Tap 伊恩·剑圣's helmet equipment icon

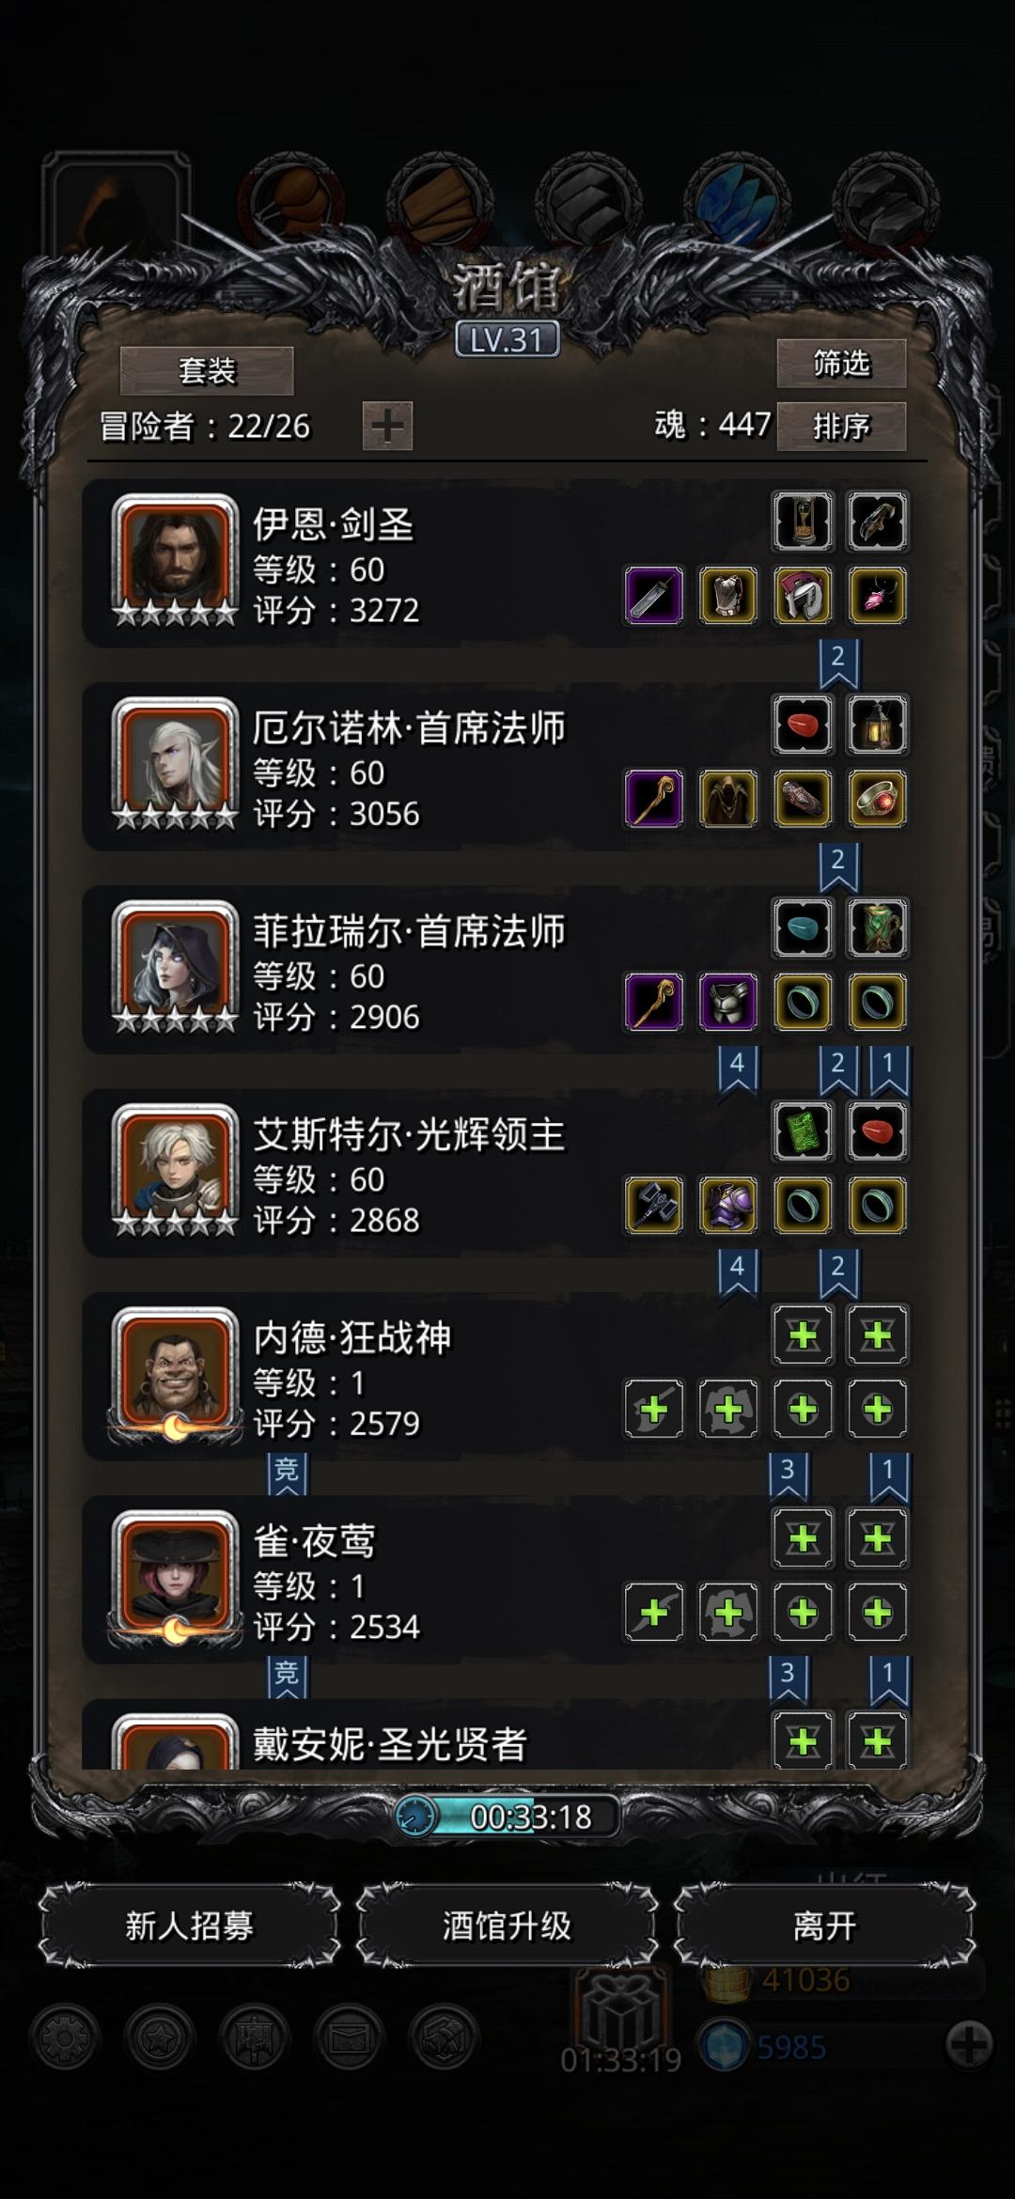coord(803,595)
